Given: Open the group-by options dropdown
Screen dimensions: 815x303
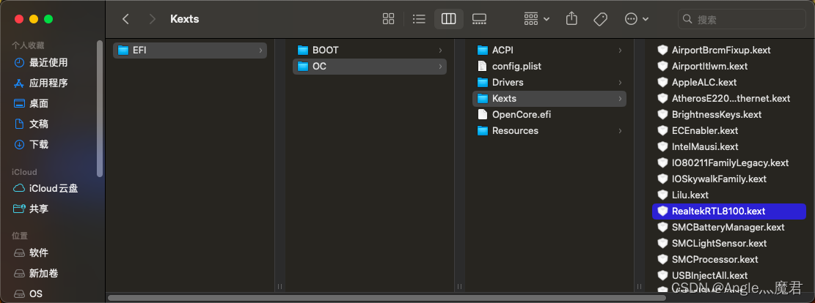Looking at the screenshot, I should [537, 19].
